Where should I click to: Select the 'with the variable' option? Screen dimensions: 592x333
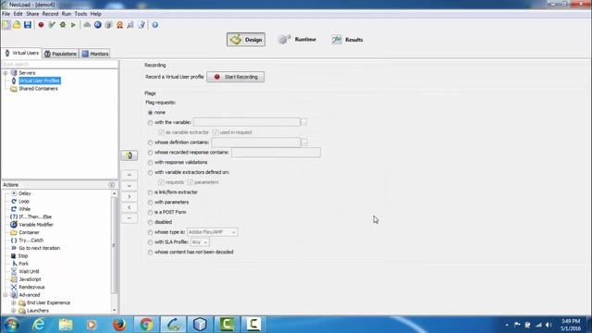150,123
